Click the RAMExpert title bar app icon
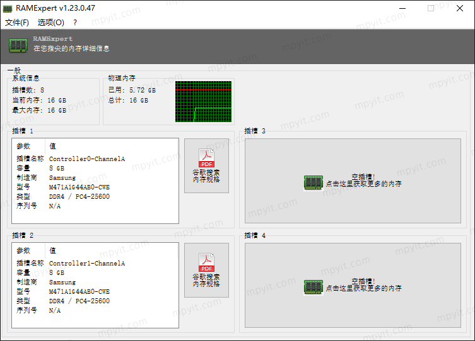The image size is (475, 341). point(8,8)
